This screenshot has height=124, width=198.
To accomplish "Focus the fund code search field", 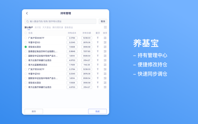I will coord(60,21).
